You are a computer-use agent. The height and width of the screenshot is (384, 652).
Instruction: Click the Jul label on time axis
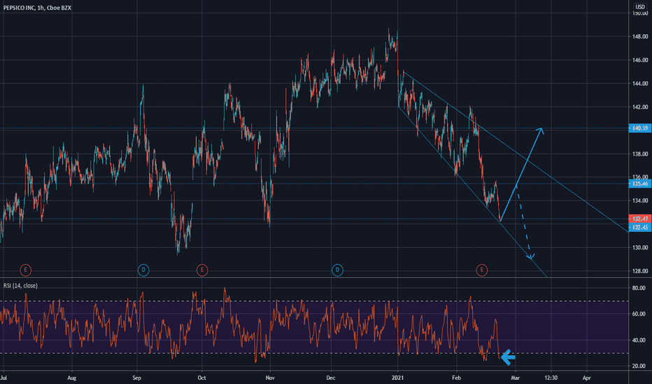pyautogui.click(x=3, y=378)
